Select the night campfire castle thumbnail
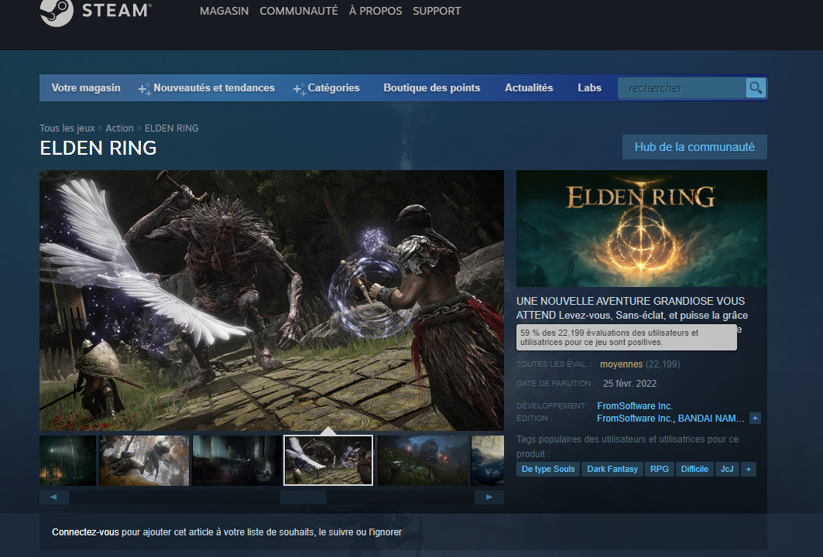This screenshot has height=557, width=823. click(x=423, y=460)
